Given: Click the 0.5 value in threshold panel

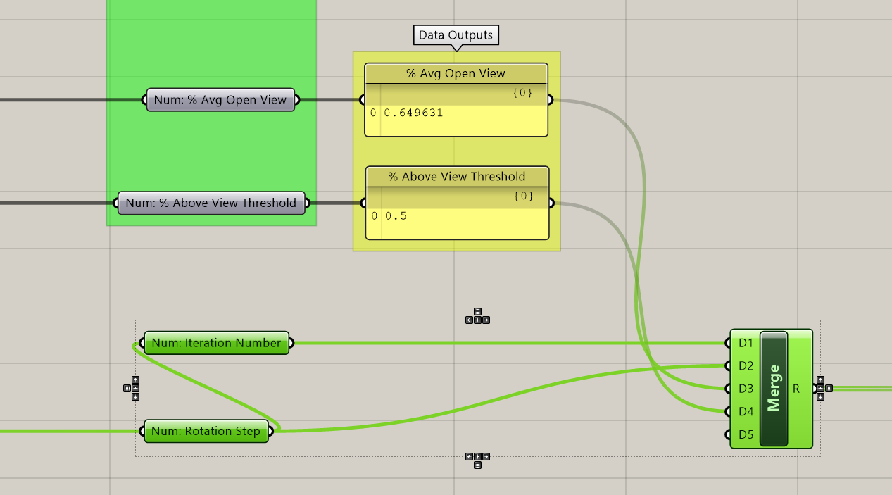Looking at the screenshot, I should (396, 215).
